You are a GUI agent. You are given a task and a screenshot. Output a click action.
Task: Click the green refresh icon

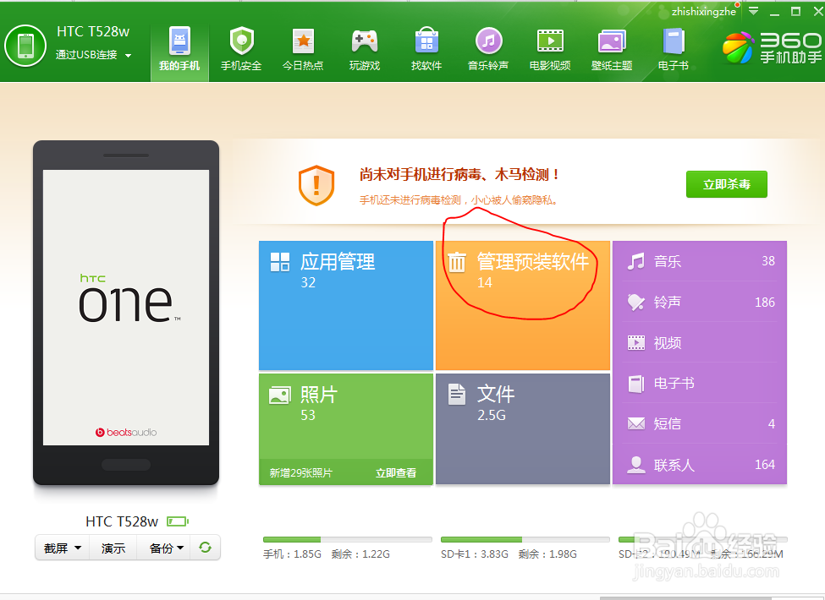[206, 548]
